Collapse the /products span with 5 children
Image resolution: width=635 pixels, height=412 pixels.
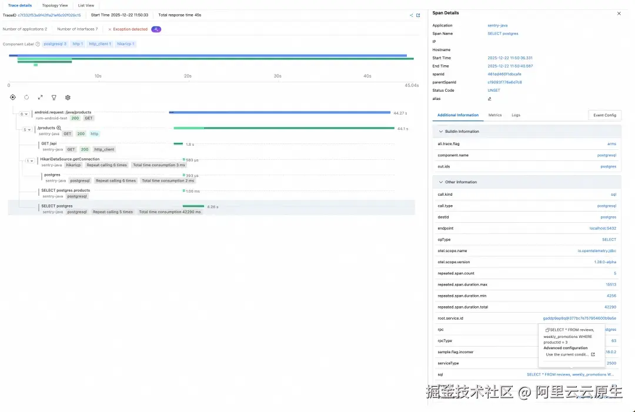(27, 130)
